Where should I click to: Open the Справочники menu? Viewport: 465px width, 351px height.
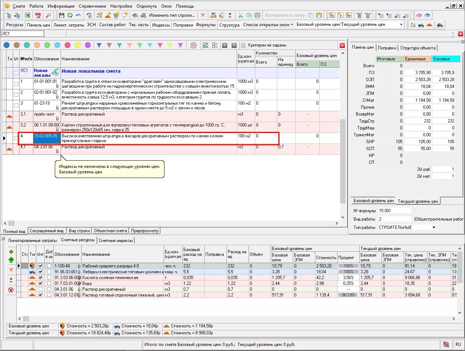[92, 6]
